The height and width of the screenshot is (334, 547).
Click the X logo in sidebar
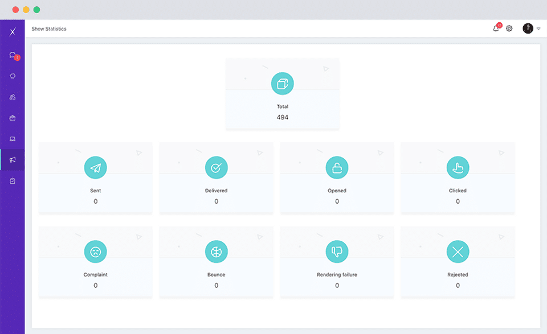pyautogui.click(x=13, y=32)
